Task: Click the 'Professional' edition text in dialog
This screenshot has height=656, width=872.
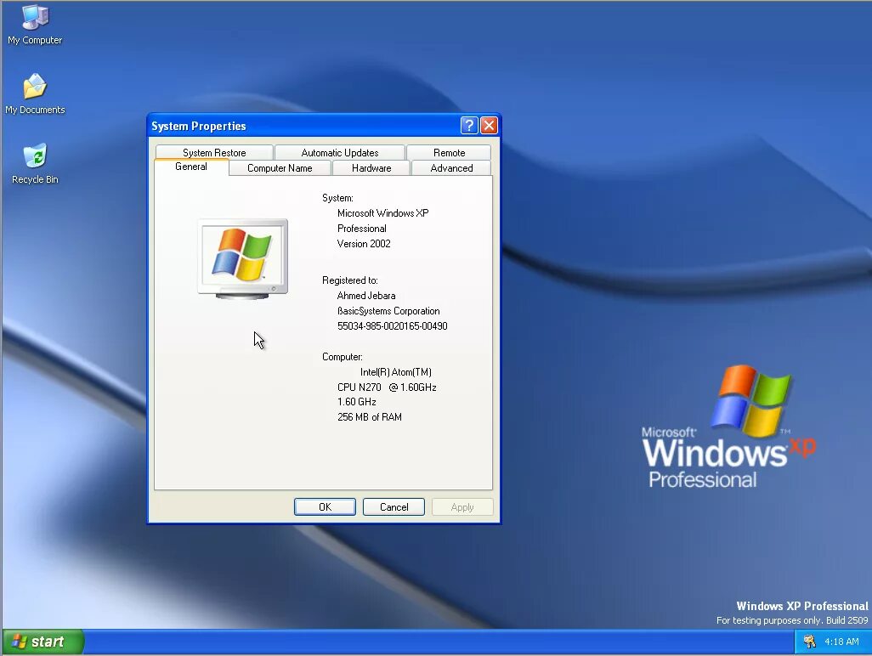Action: [361, 229]
